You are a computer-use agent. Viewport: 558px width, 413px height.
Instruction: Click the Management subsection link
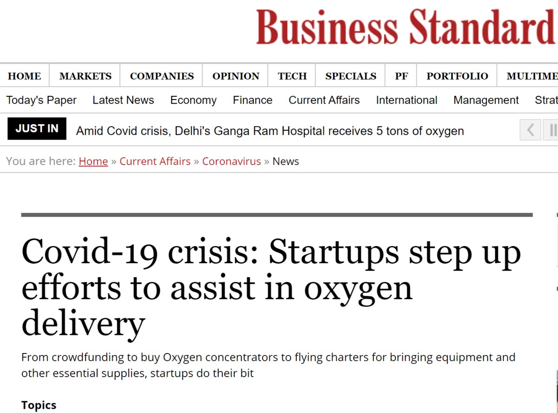(x=486, y=100)
